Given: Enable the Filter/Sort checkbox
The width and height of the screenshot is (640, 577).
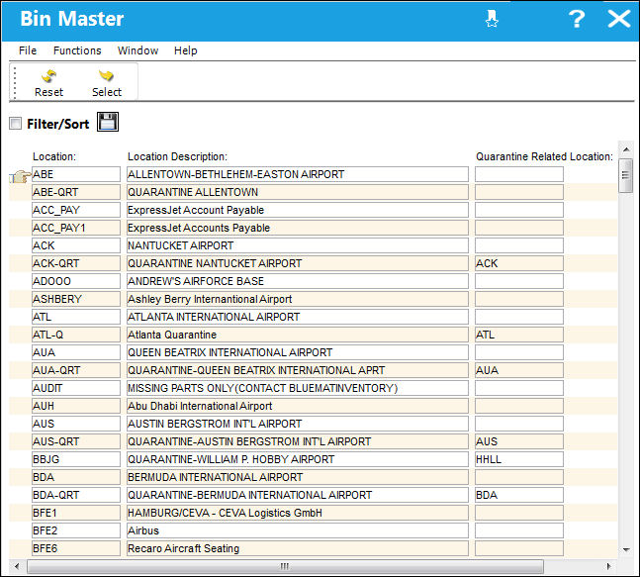Looking at the screenshot, I should click(x=16, y=124).
